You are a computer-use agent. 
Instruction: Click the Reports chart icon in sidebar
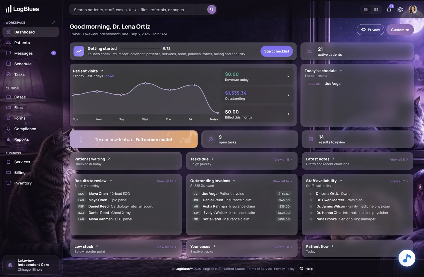[x=8, y=139]
